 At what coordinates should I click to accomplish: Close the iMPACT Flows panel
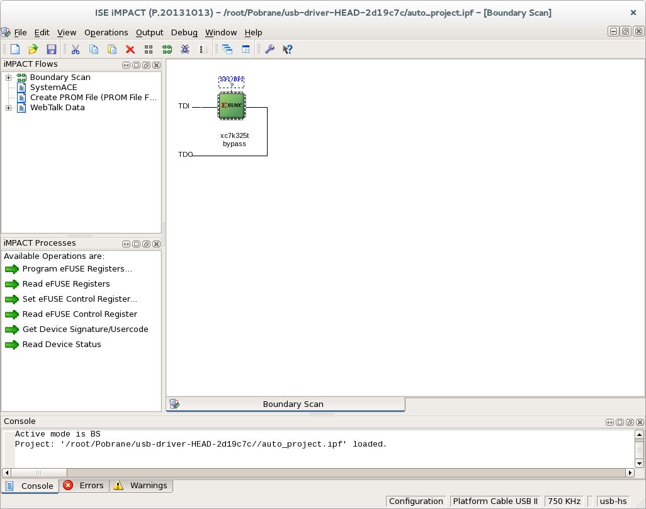[x=157, y=65]
